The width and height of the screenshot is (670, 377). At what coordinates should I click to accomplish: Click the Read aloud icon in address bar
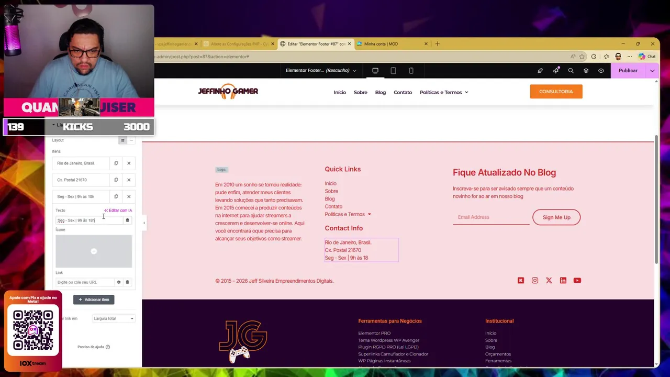(573, 57)
